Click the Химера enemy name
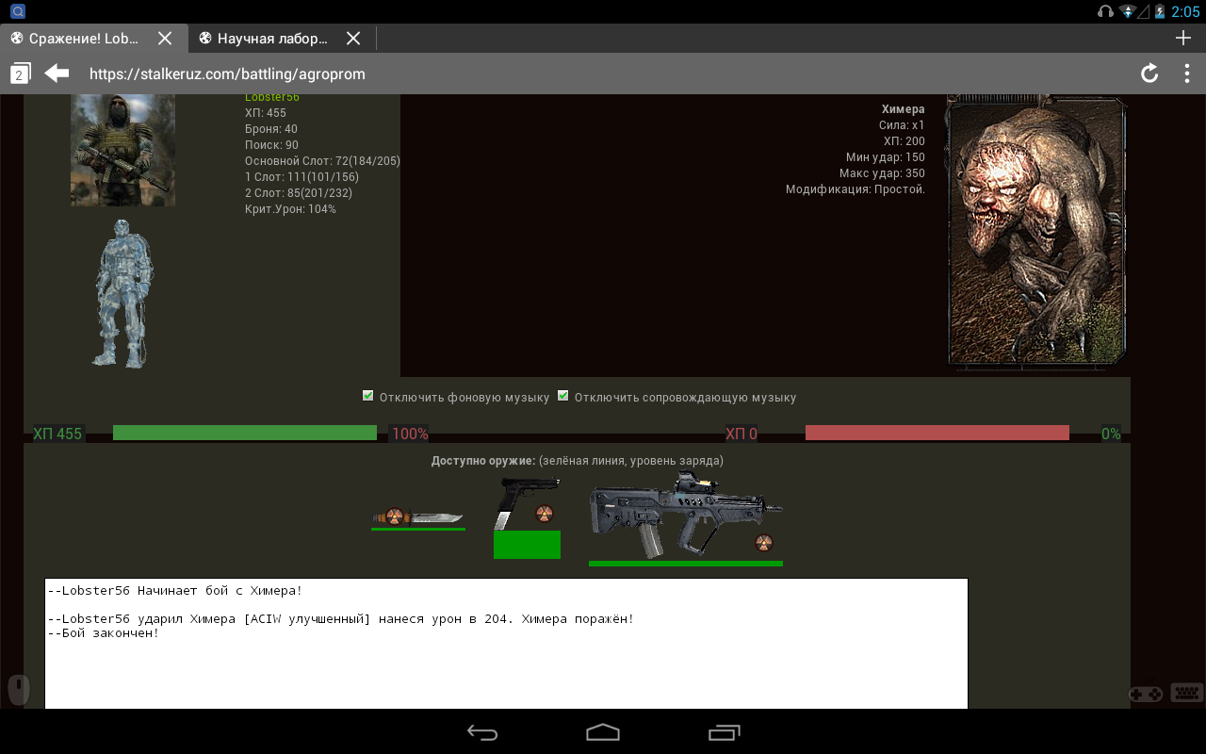The width and height of the screenshot is (1206, 754). pos(903,109)
